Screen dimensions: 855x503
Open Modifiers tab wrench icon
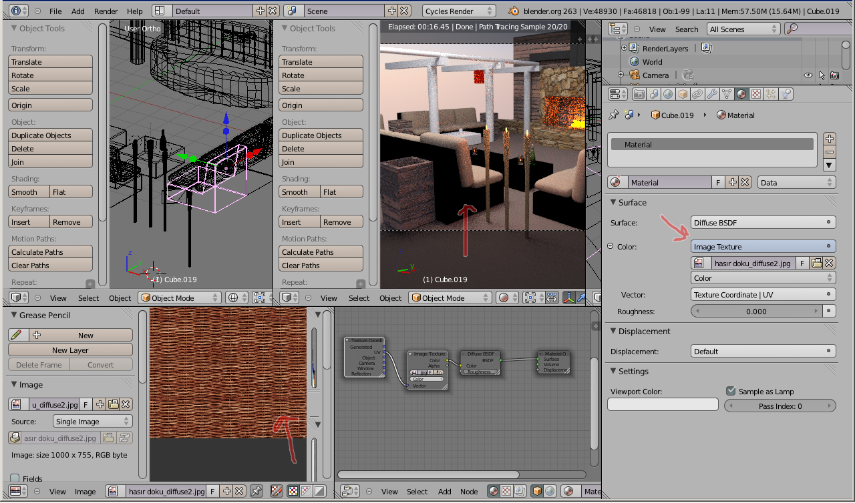pos(712,94)
